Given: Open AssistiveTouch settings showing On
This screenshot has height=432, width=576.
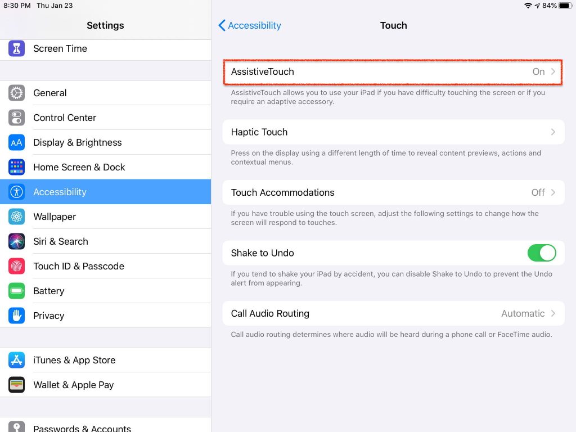Looking at the screenshot, I should [393, 71].
